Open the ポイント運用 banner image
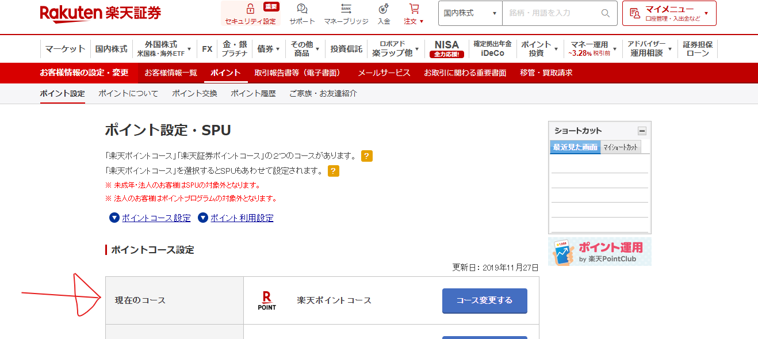Screen dimensions: 758x339 [x=599, y=252]
